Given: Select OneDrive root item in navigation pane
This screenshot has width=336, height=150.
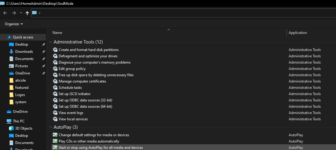Looking at the screenshot, I should [20, 112].
